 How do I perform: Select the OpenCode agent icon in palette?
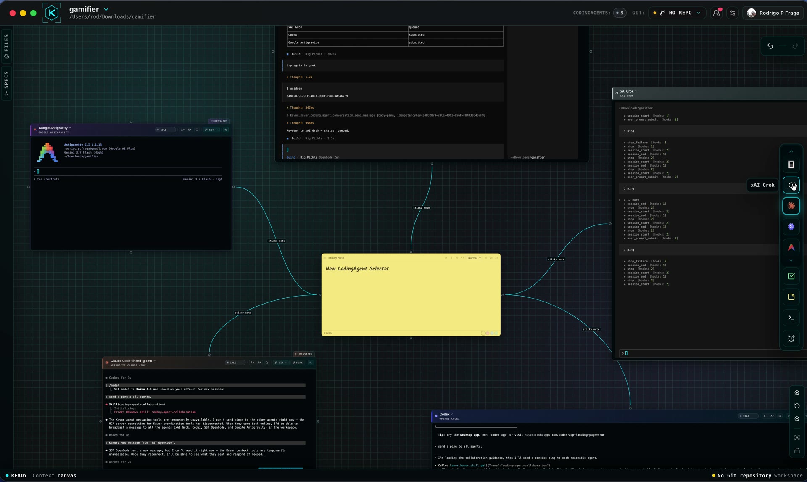coord(791,164)
